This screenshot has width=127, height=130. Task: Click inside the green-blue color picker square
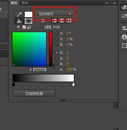tap(29, 49)
